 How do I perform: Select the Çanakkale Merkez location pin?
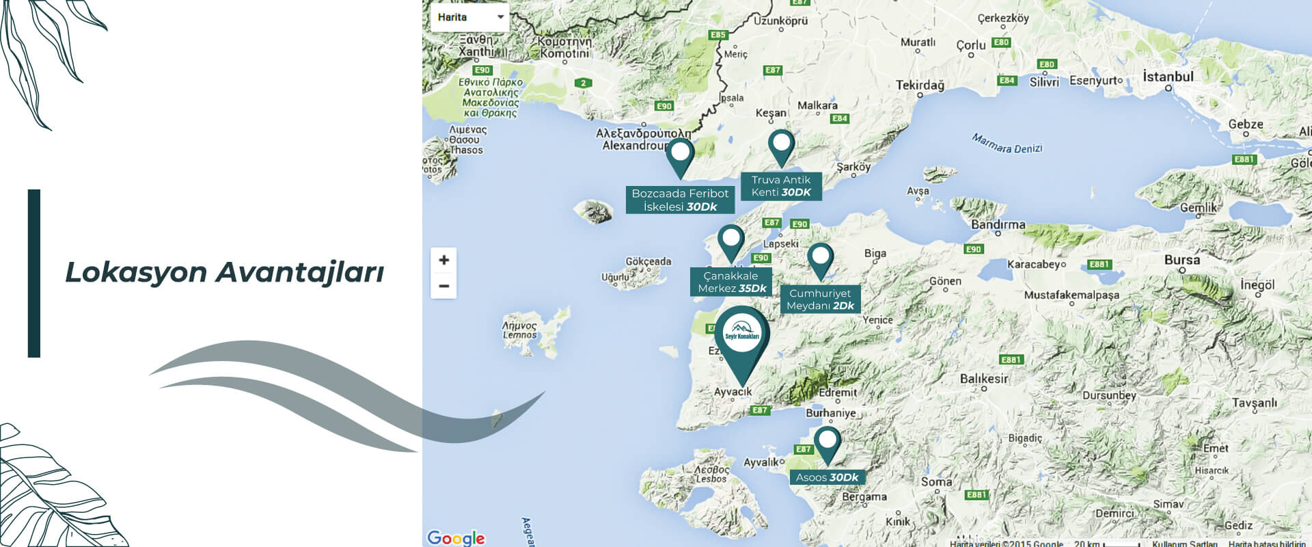pyautogui.click(x=730, y=241)
